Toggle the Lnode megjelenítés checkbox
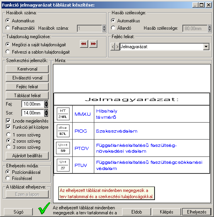214x217 pixels. 8,121
